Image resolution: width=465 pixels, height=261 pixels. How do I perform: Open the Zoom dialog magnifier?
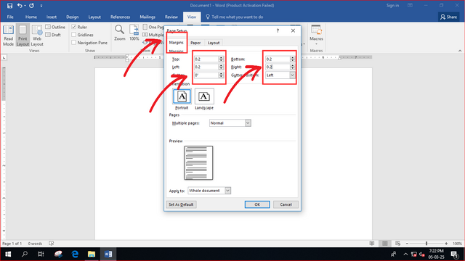(x=119, y=33)
